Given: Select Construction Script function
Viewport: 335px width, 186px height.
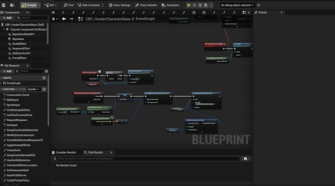Looking at the screenshot, I should [x=18, y=95].
